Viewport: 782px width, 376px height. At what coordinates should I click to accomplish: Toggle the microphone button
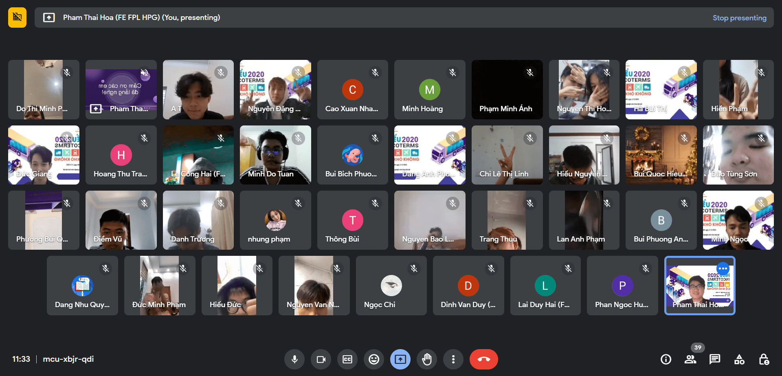[x=294, y=359]
